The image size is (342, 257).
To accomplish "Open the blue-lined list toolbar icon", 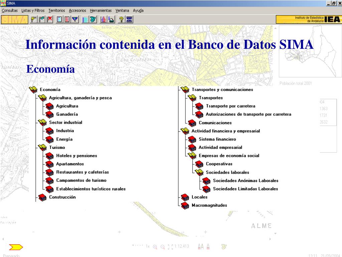I will [59, 19].
